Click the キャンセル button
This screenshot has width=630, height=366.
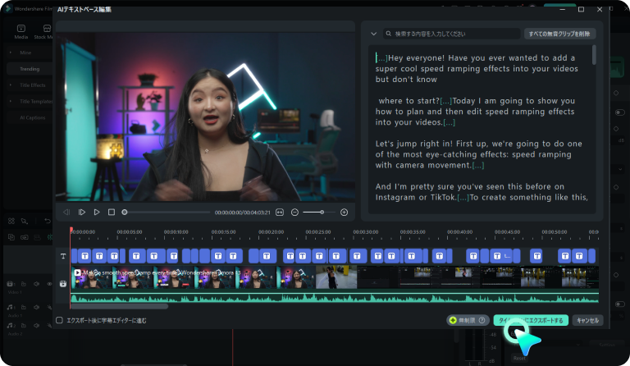pyautogui.click(x=588, y=320)
